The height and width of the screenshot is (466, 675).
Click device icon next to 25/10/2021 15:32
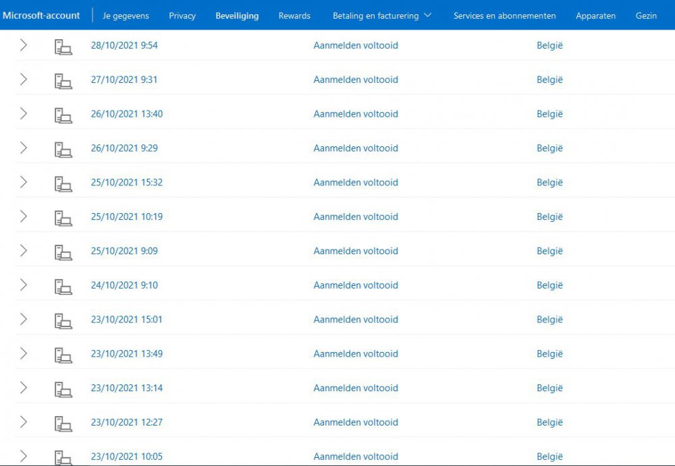[63, 183]
